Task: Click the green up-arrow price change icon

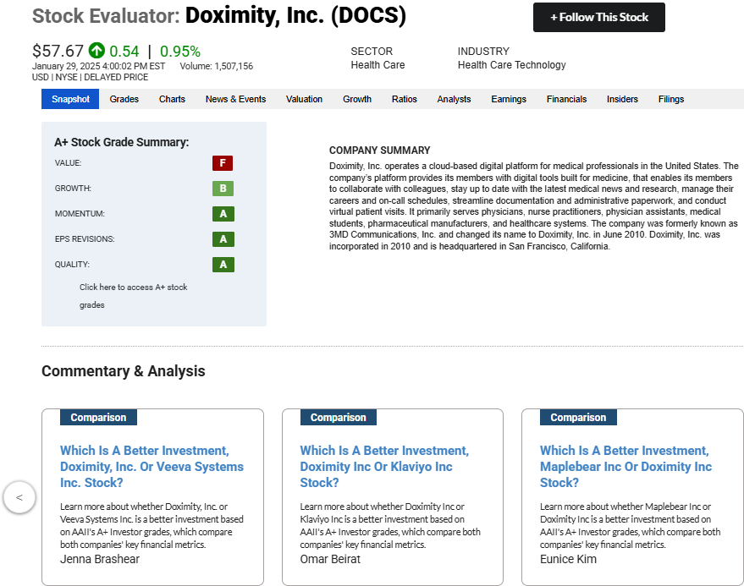Action: (x=96, y=50)
